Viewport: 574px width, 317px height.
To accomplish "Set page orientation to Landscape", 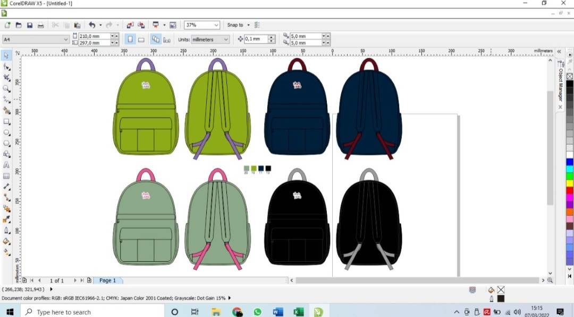I will [x=141, y=39].
